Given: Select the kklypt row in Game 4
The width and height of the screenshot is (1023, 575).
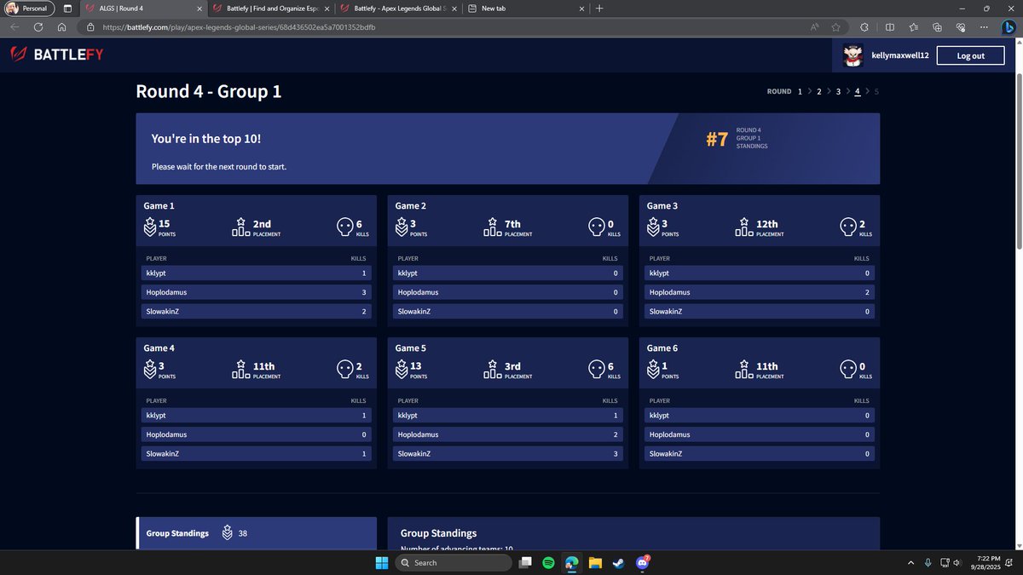Looking at the screenshot, I should click(x=257, y=416).
